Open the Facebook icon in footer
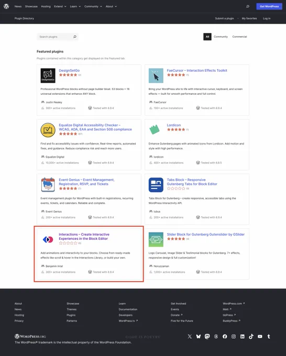 [x=225, y=337]
